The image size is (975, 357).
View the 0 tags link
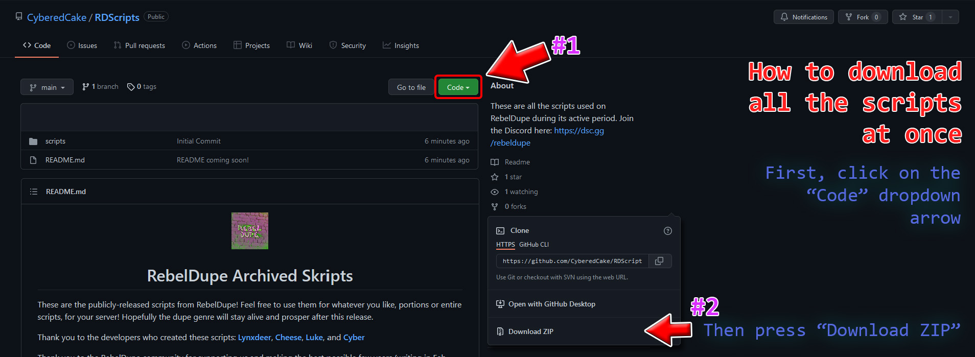[x=142, y=87]
